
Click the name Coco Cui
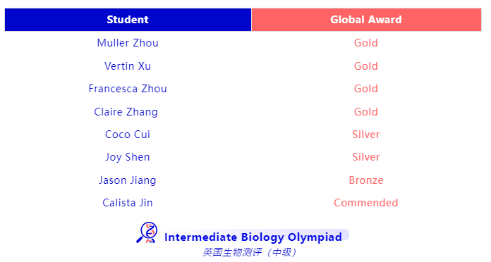pyautogui.click(x=128, y=135)
